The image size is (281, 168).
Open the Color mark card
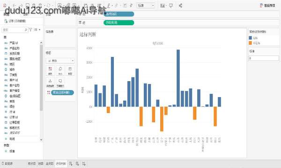[50, 70]
